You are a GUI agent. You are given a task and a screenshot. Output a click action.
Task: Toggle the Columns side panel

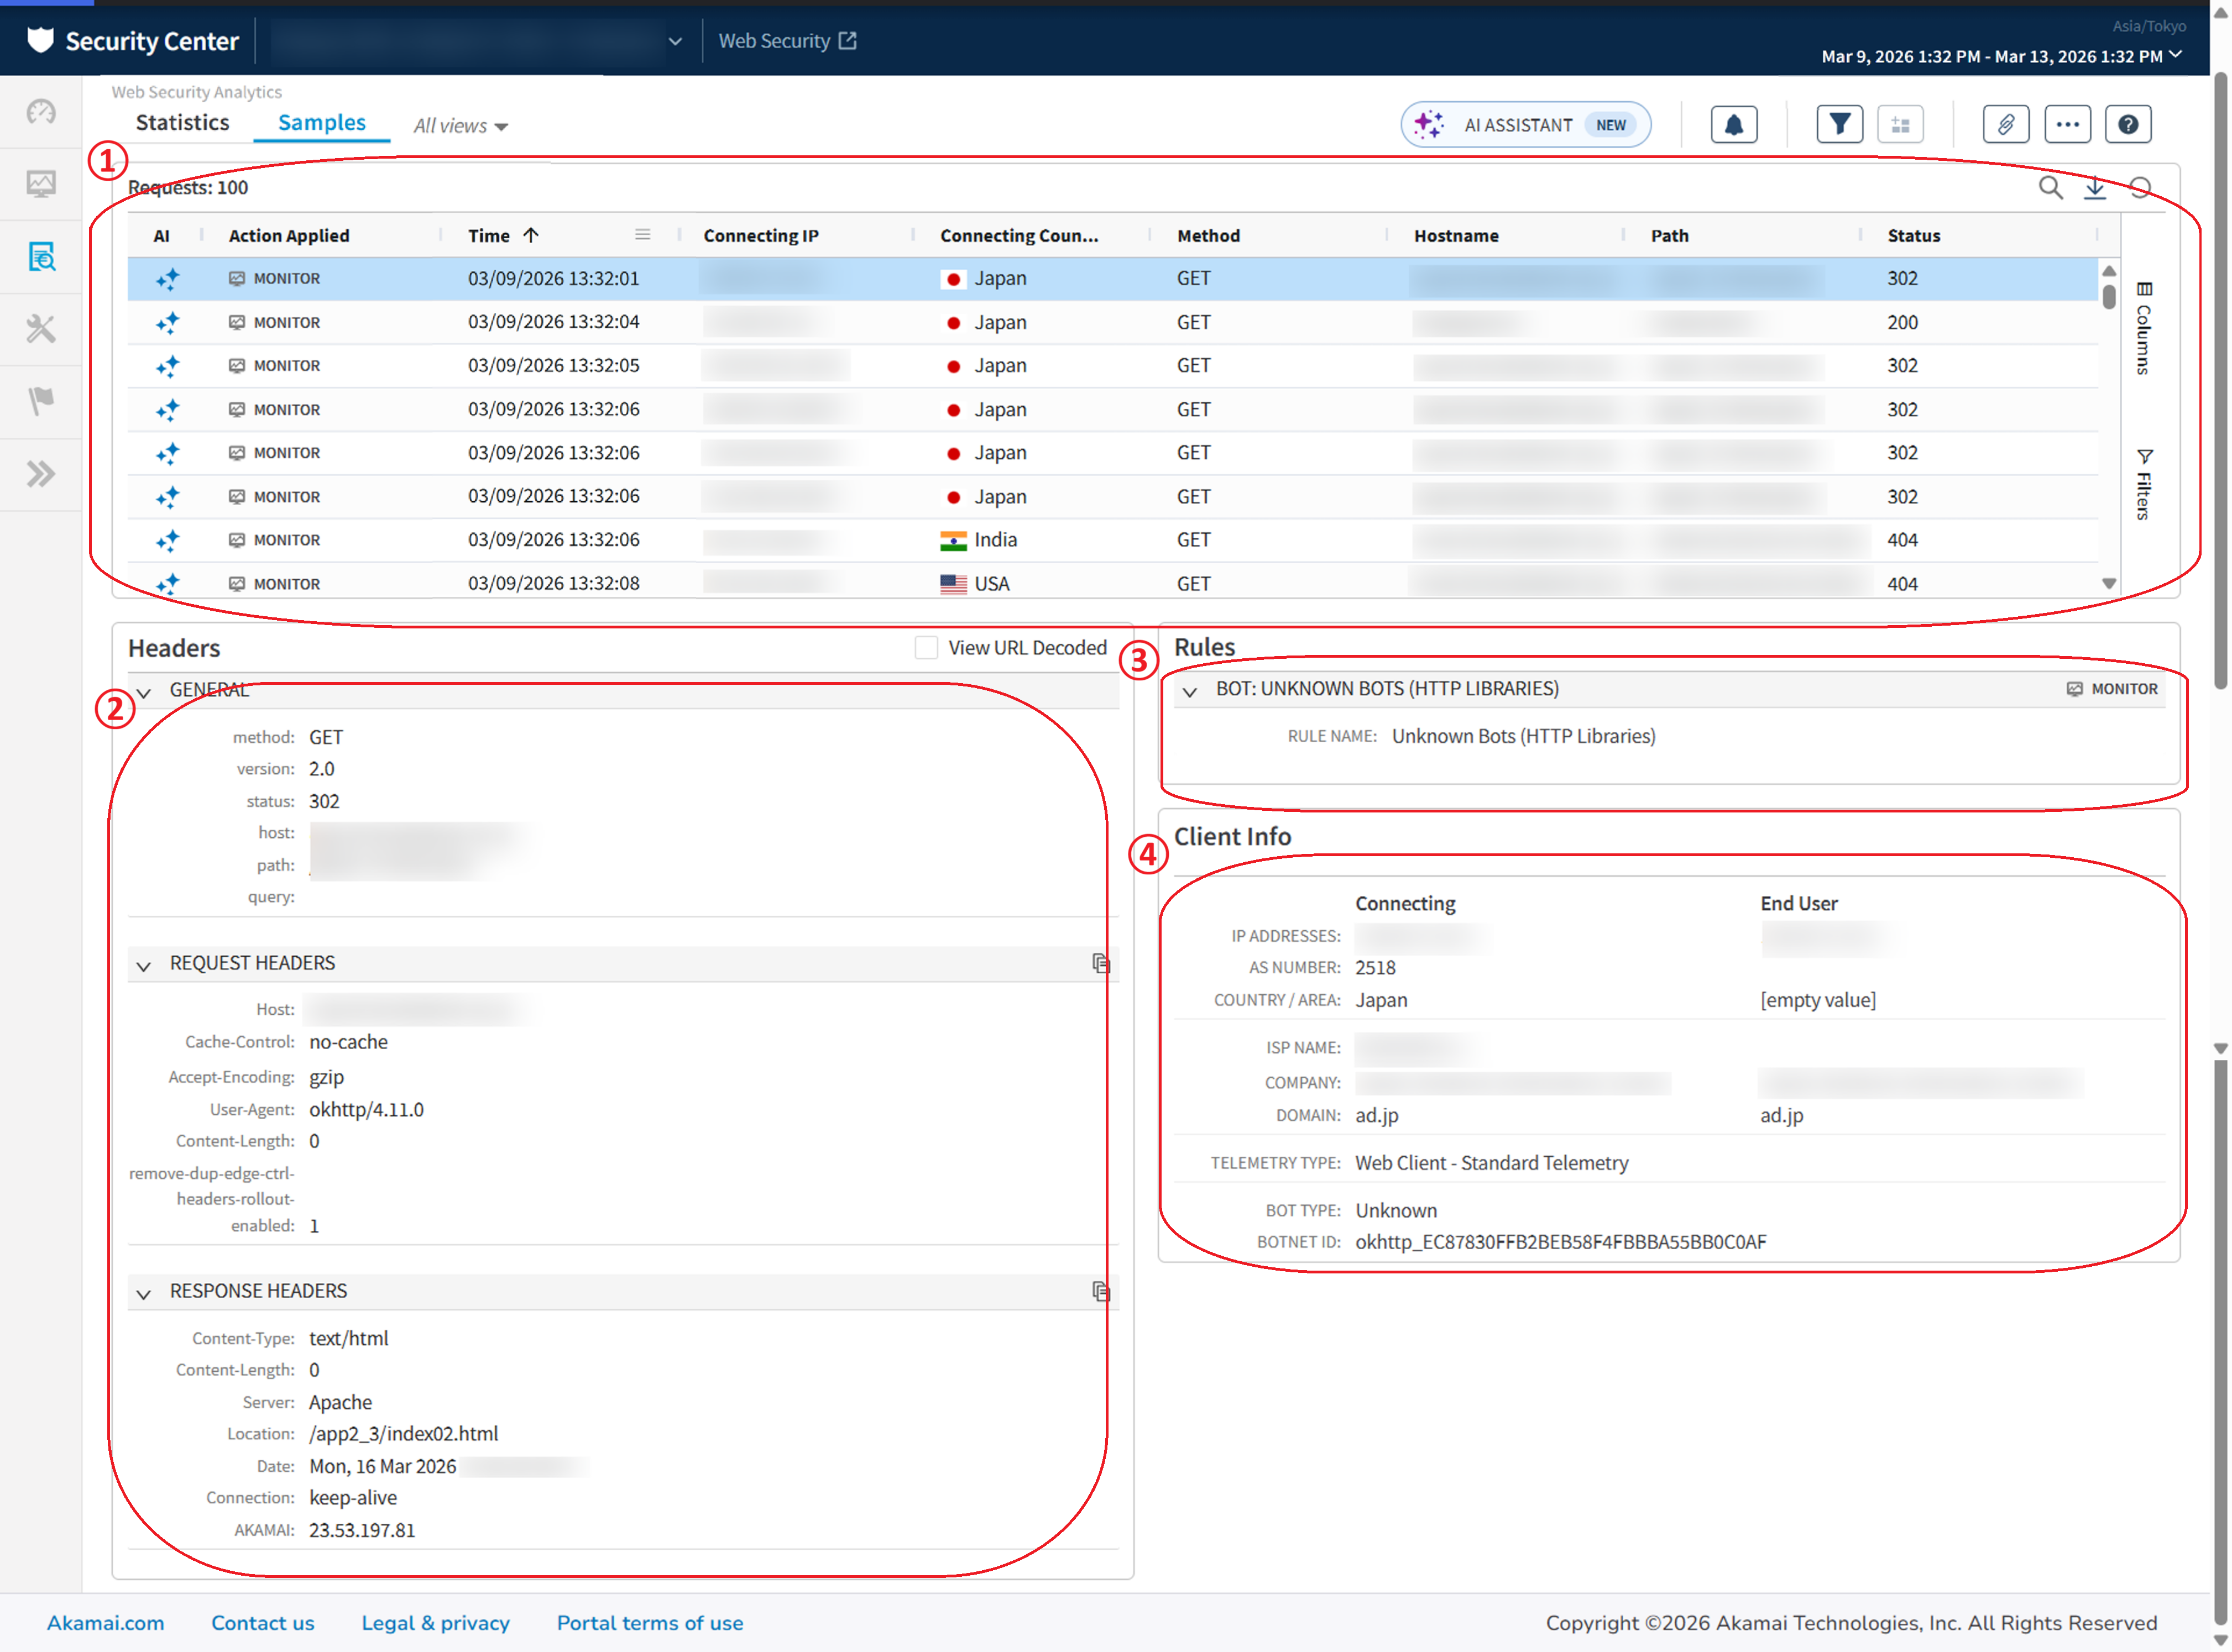coord(2143,328)
